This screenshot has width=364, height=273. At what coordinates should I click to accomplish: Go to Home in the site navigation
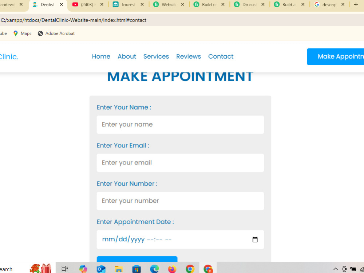pos(101,56)
